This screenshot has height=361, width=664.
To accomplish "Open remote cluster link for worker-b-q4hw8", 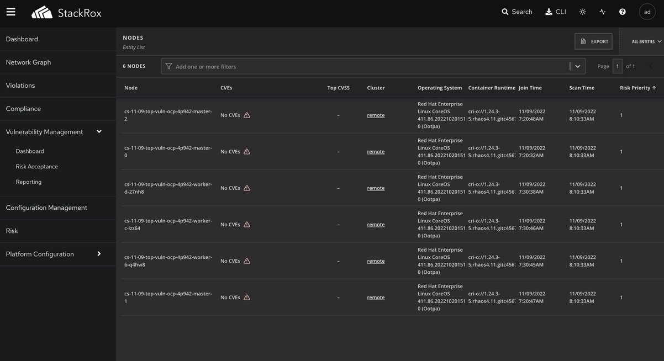I will [376, 261].
